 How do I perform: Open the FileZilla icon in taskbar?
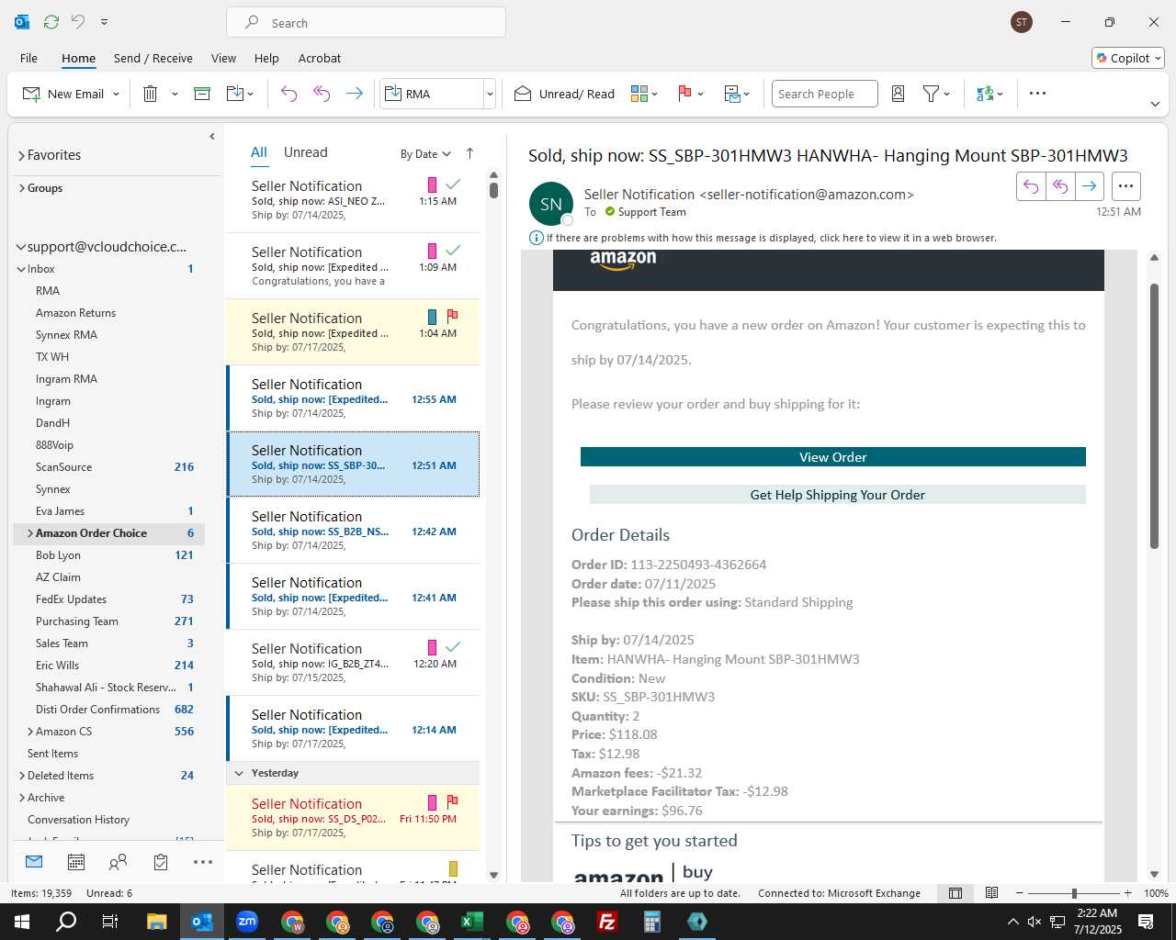[x=607, y=922]
